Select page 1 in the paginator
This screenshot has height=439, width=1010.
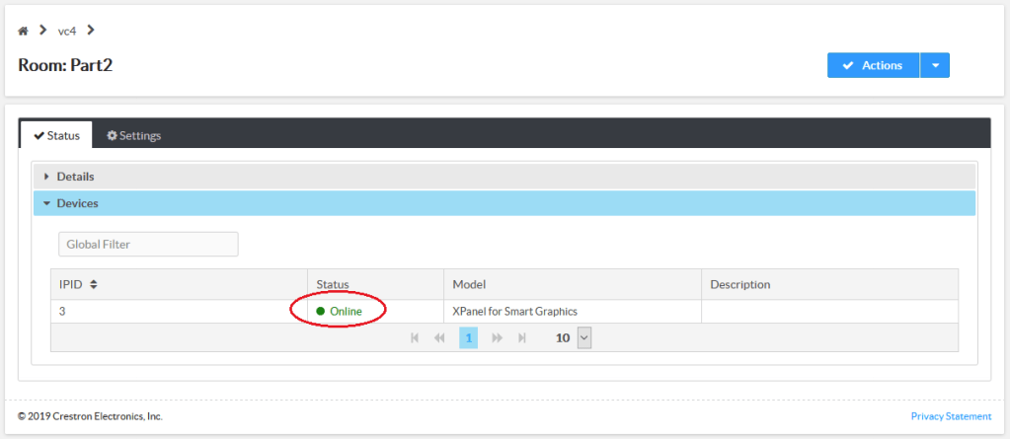coord(468,337)
